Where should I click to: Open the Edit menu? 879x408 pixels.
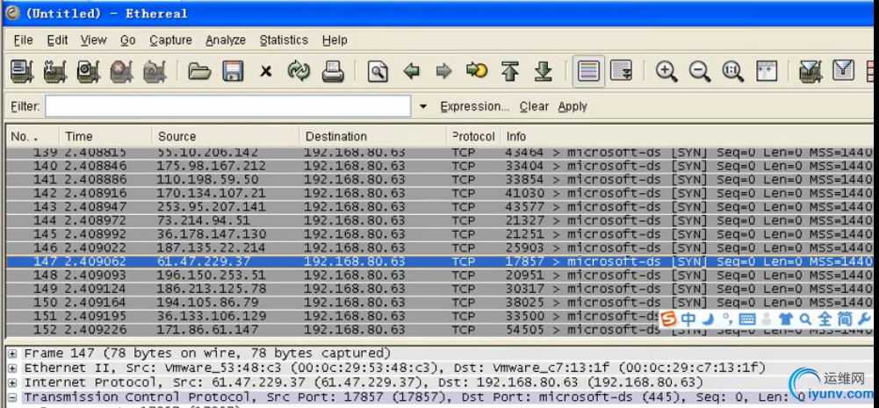click(x=57, y=40)
